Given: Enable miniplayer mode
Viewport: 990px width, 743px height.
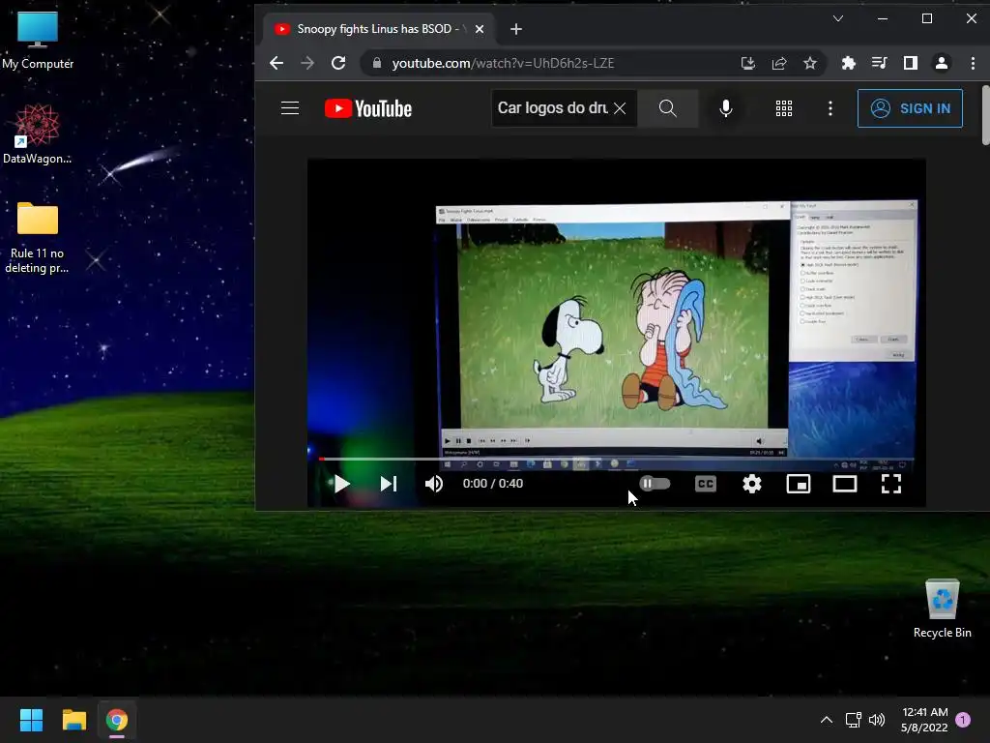Looking at the screenshot, I should click(798, 484).
